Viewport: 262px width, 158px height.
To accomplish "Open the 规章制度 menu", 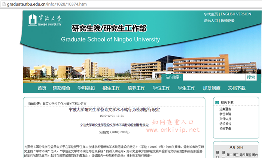I will pyautogui.click(x=211, y=88).
